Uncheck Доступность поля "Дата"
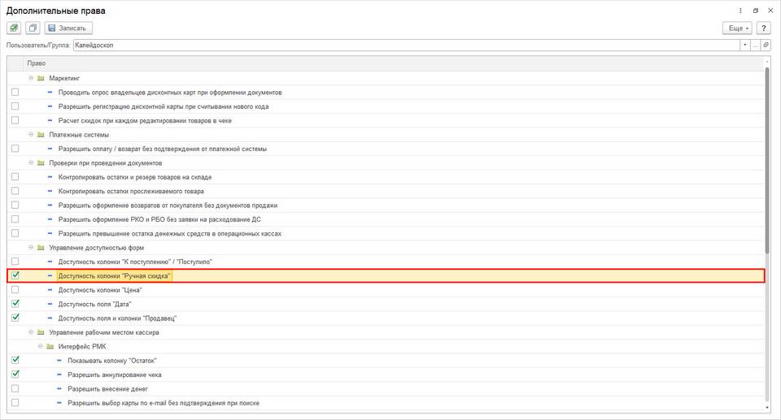Screen dimensions: 781x420 [x=15, y=303]
